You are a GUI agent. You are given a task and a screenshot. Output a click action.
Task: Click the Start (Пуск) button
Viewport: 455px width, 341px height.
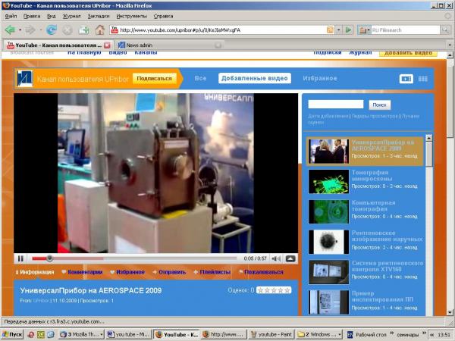click(x=12, y=334)
